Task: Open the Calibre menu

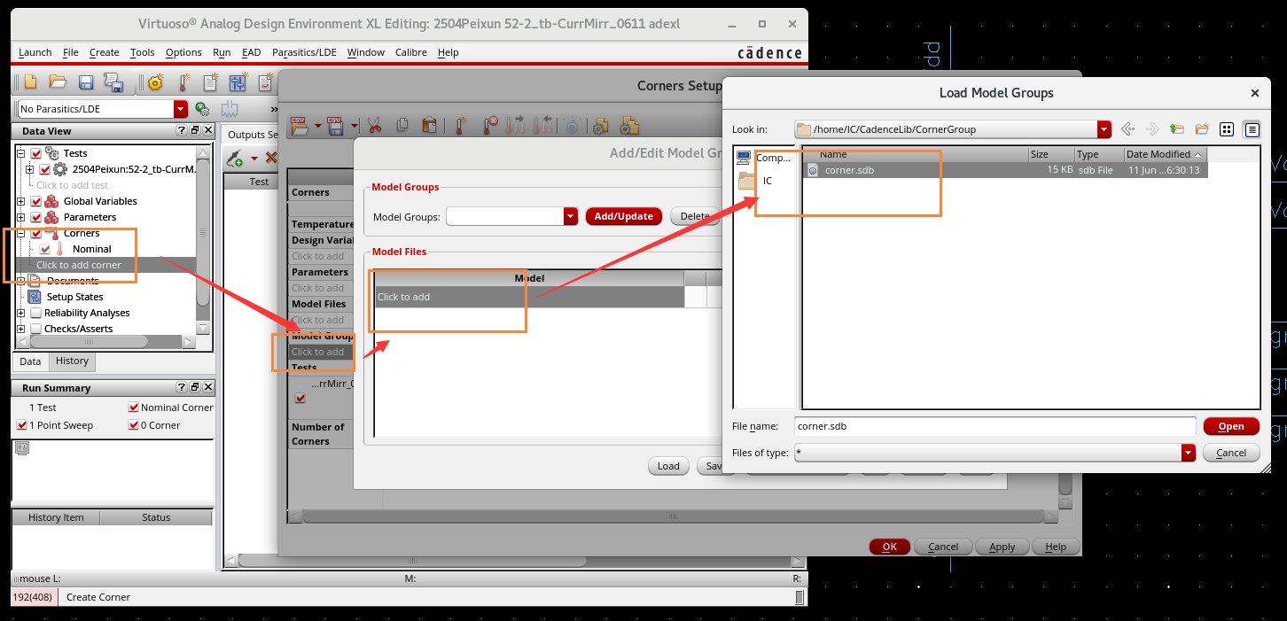Action: (410, 52)
